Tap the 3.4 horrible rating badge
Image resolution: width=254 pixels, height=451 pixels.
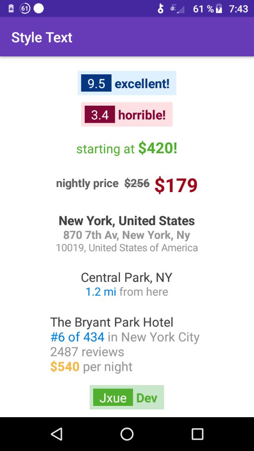click(x=127, y=114)
